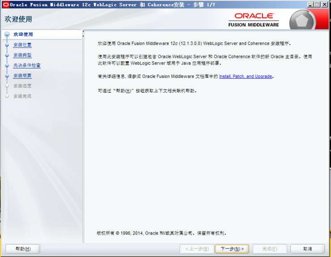
Task: Click the step bullet beside 安装概要
Action: tap(7, 76)
